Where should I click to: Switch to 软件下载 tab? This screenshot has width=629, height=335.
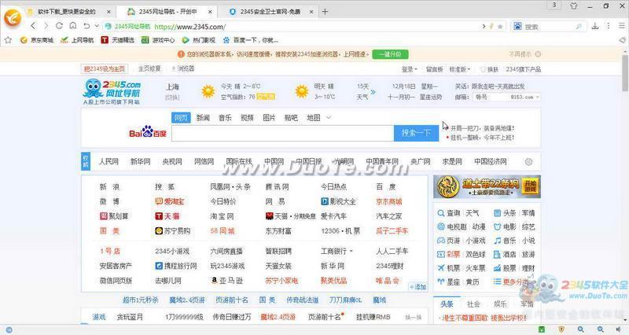tap(67, 12)
